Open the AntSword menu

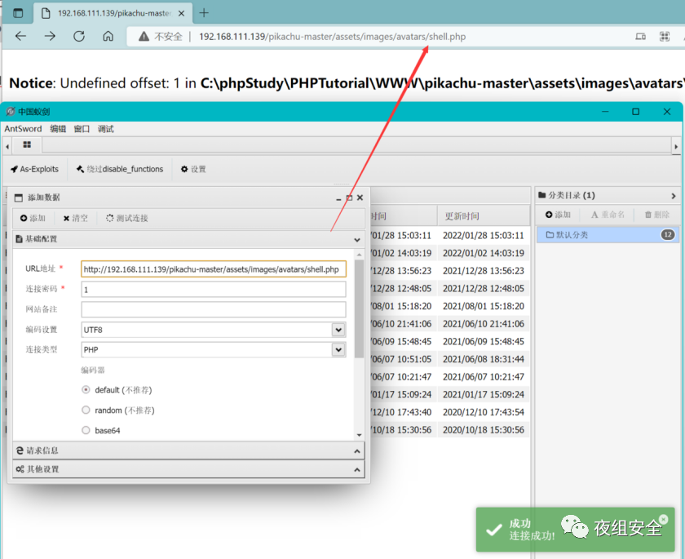(x=23, y=129)
